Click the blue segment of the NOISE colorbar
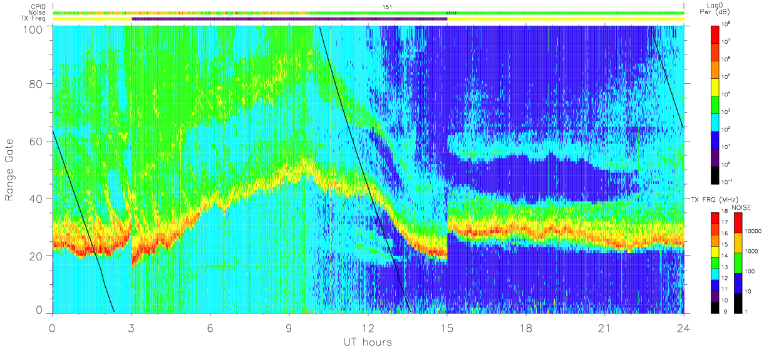Viewport: 769px width, 355px height. 738,283
